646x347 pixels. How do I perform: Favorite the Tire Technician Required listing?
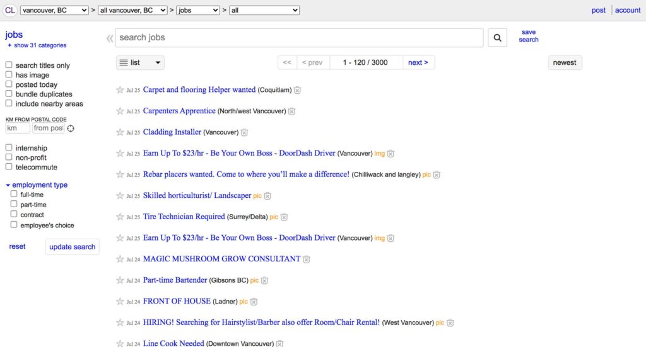tap(120, 217)
